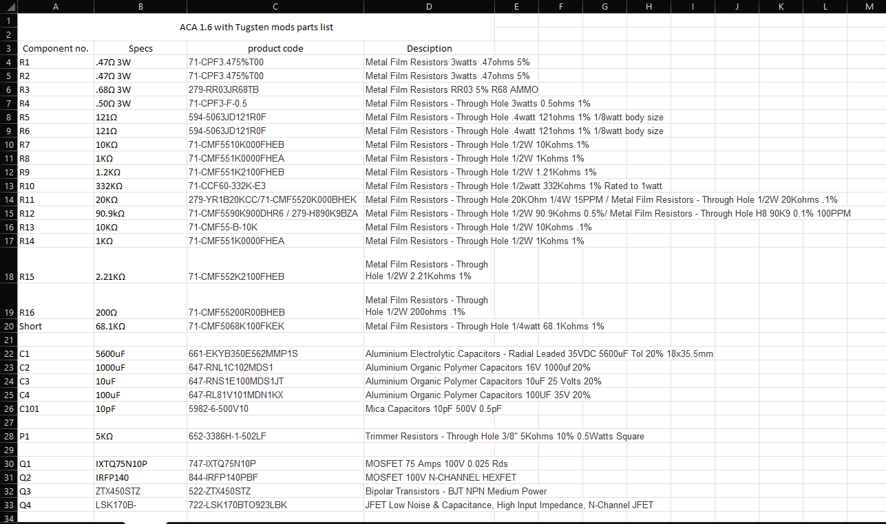The height and width of the screenshot is (524, 886).
Task: Click product code '71-CMF5068K100FKEK'
Action: [x=275, y=326]
